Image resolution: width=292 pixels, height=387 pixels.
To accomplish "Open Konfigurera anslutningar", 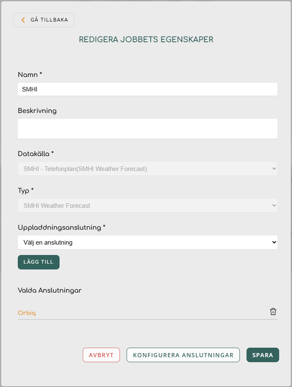I will tap(183, 355).
